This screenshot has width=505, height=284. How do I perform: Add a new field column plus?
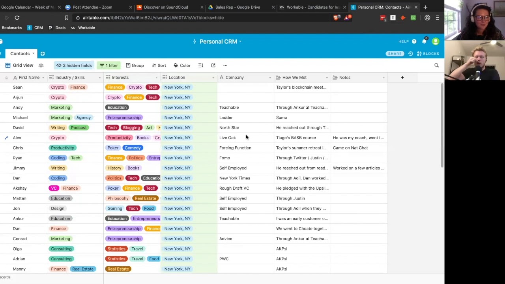(402, 77)
